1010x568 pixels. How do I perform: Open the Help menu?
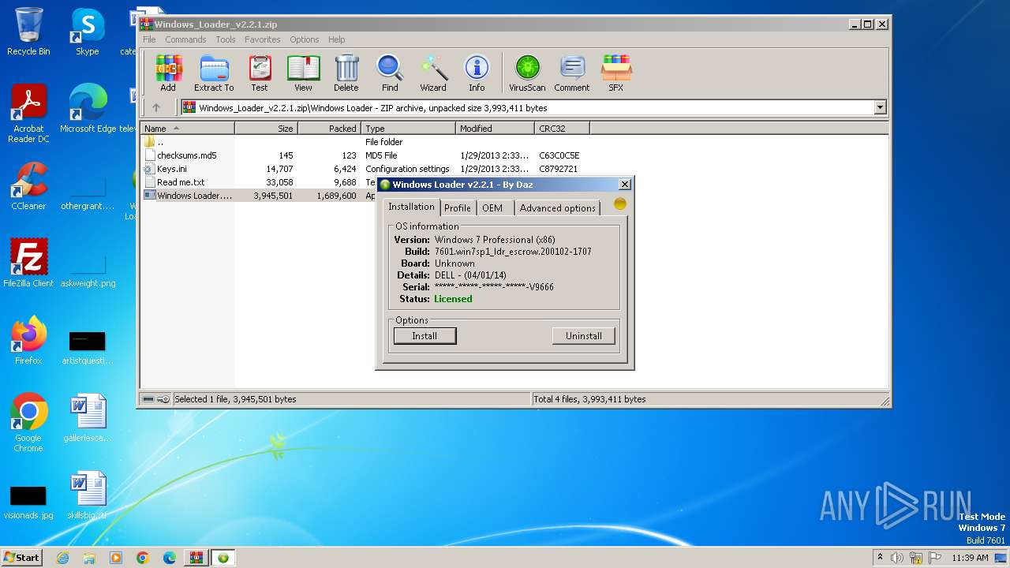point(337,39)
